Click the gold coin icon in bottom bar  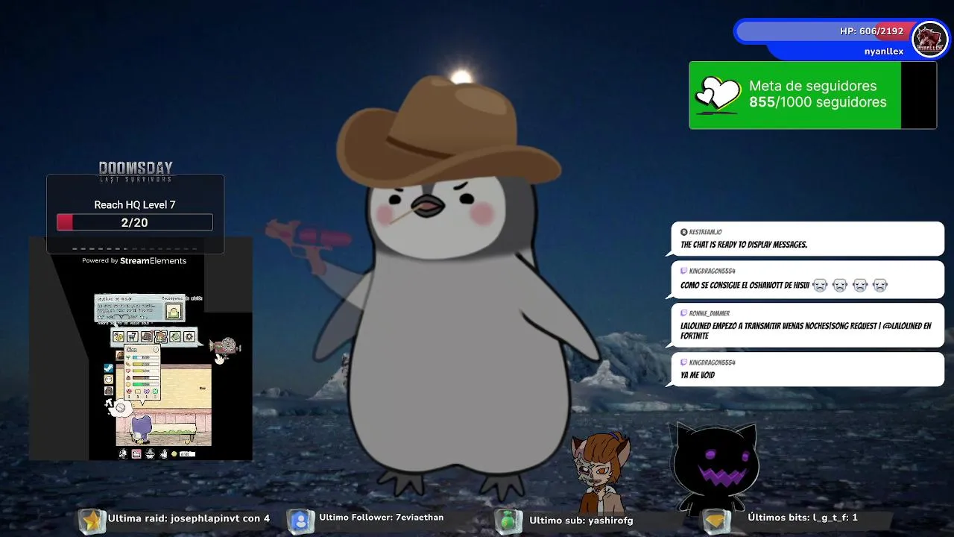[174, 454]
